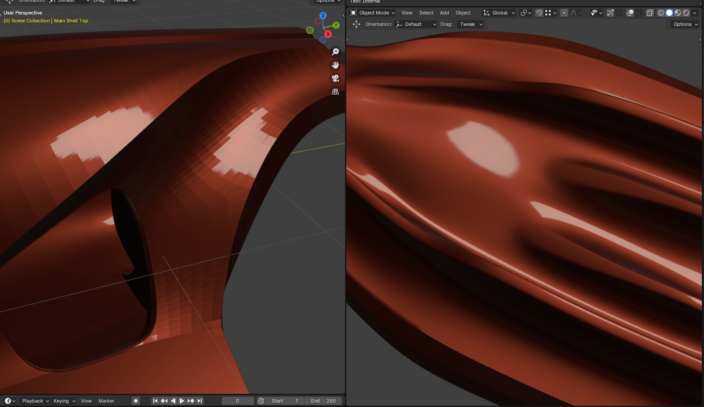Open proportional falloff curve dropdown
The height and width of the screenshot is (407, 704).
coord(576,13)
